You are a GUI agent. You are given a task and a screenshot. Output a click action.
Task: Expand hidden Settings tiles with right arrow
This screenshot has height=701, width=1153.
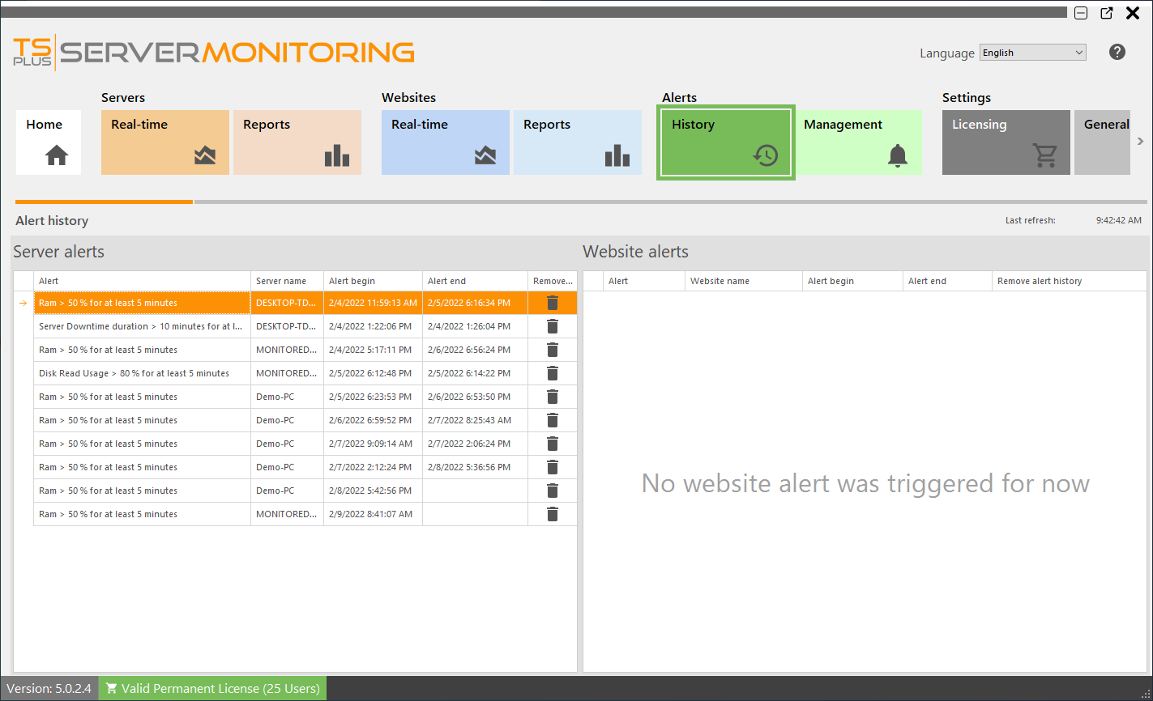[x=1140, y=140]
